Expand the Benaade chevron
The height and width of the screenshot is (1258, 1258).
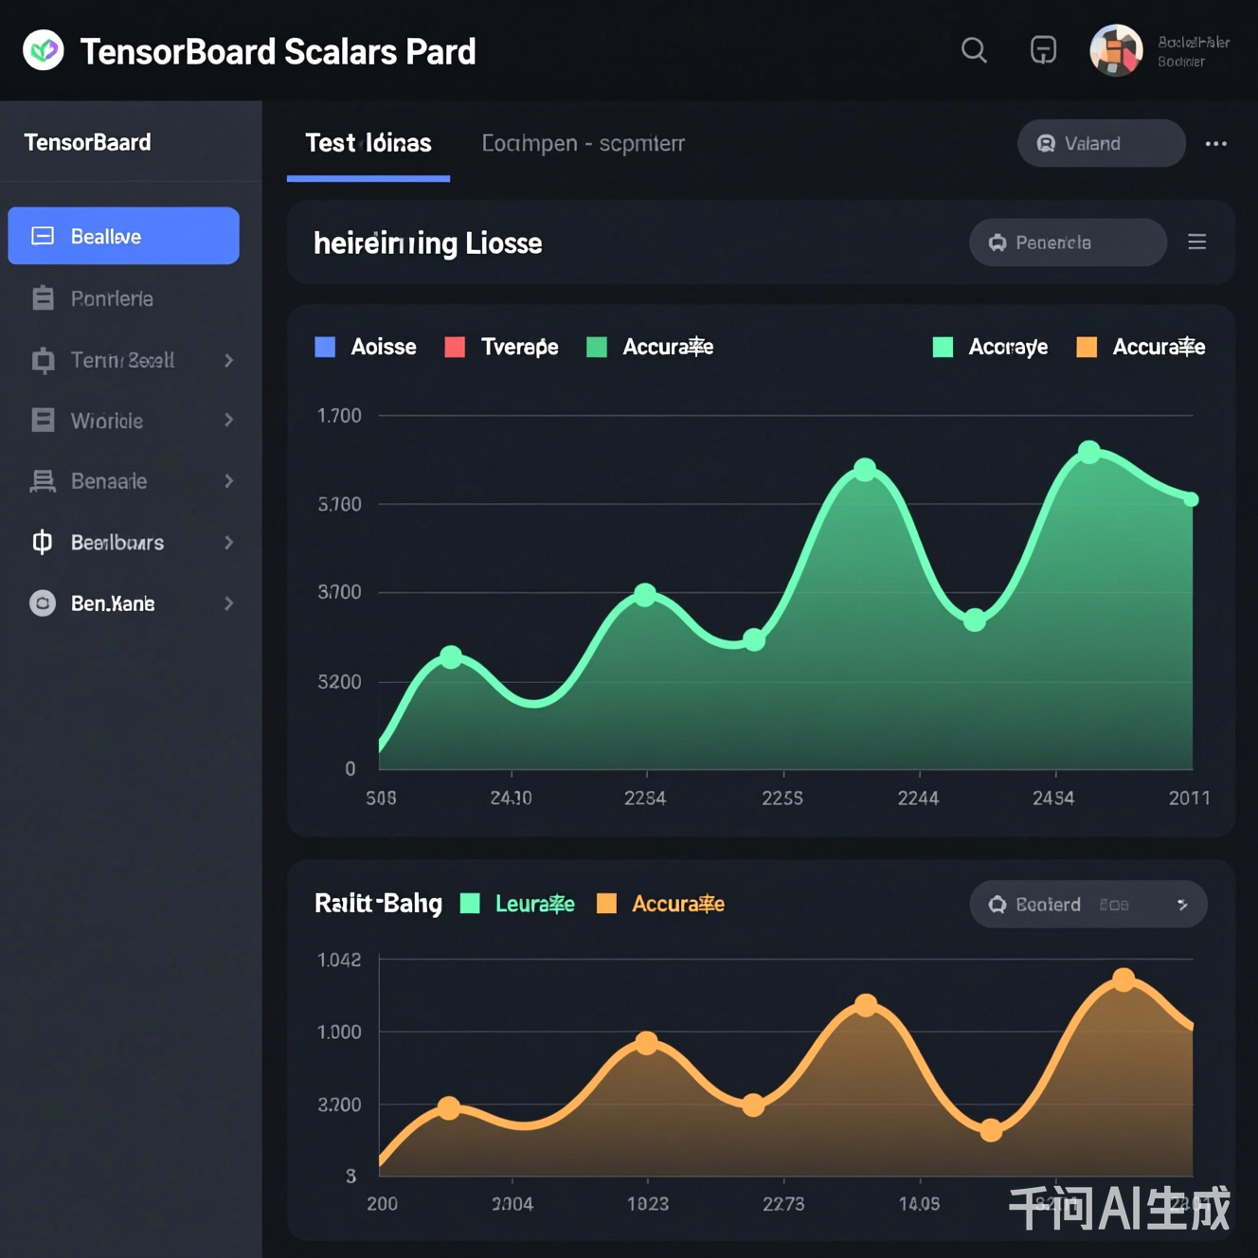tap(229, 481)
